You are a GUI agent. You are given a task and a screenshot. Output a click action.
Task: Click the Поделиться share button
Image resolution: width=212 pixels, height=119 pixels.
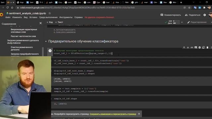(193, 15)
